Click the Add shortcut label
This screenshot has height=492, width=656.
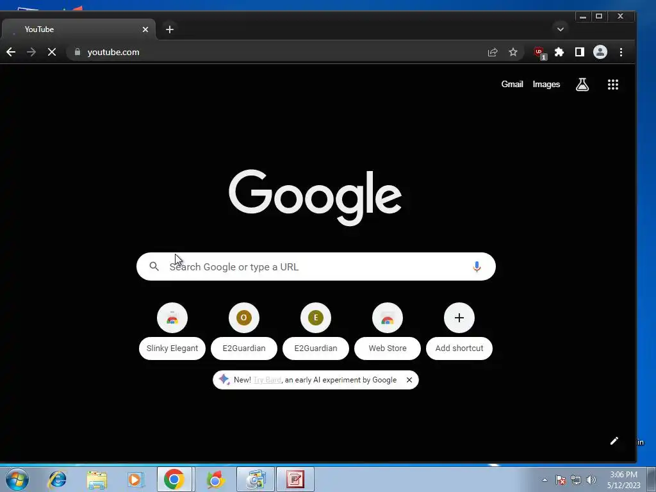pos(459,348)
